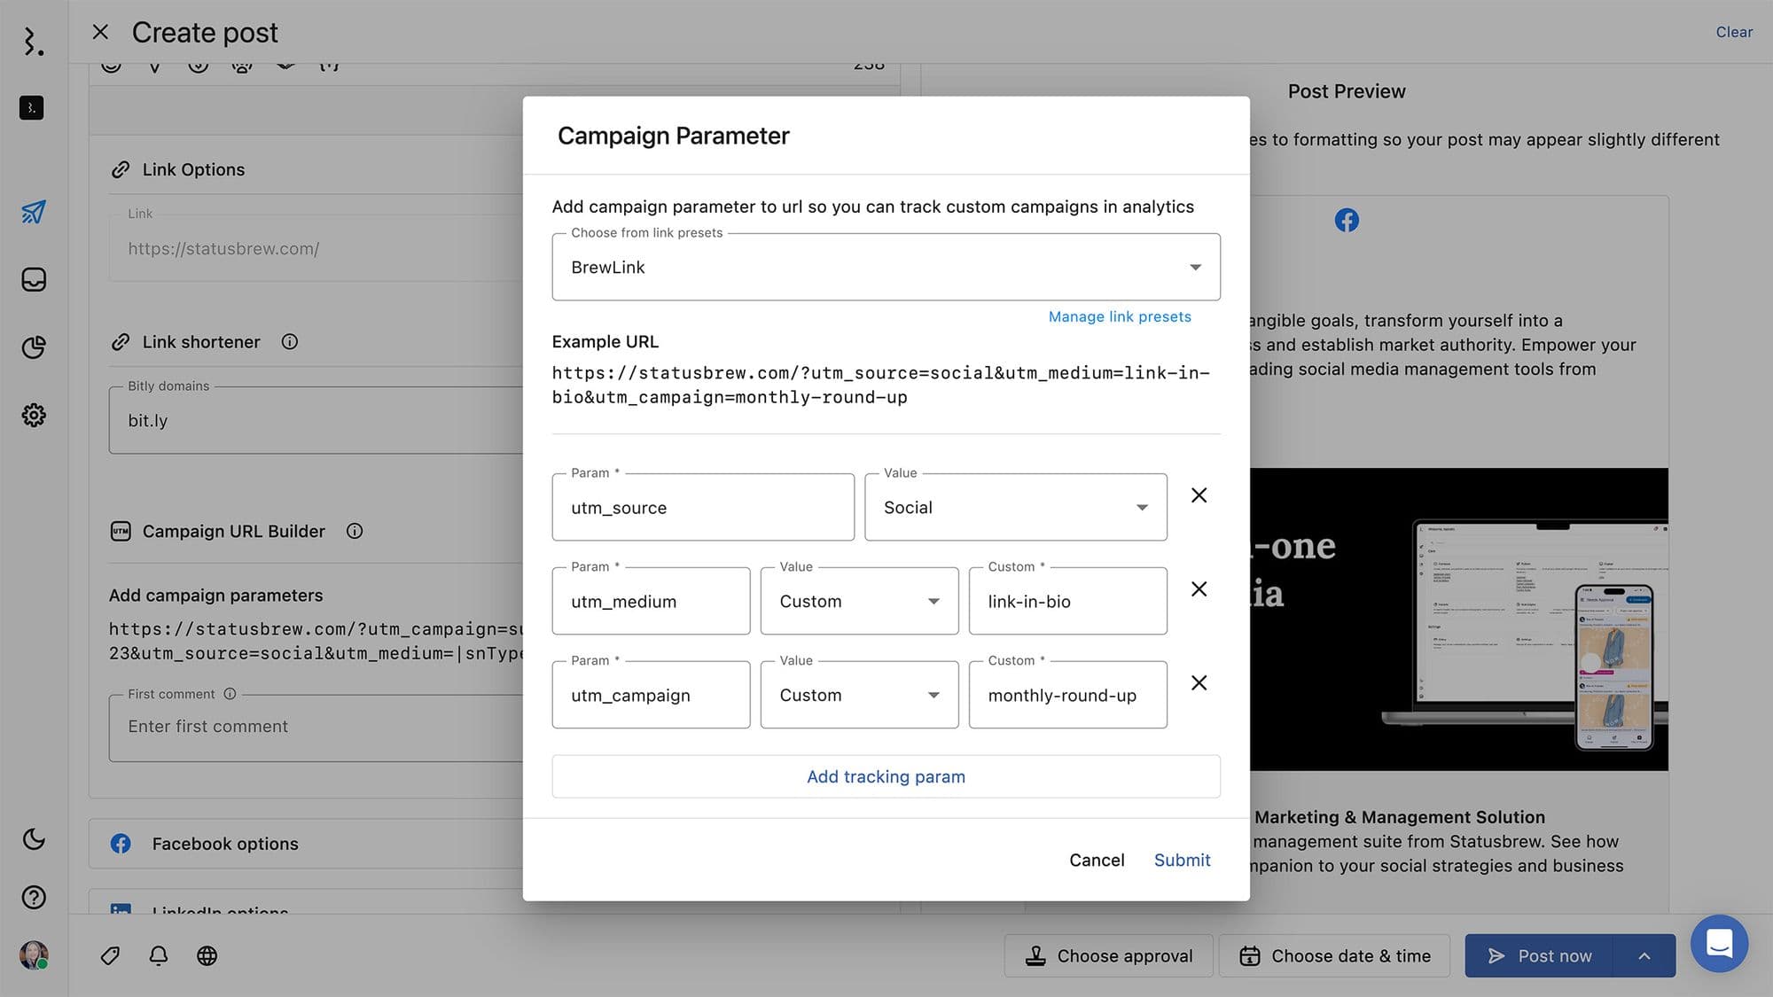Click the Link shortener heading
Image resolution: width=1773 pixels, height=997 pixels.
coord(201,342)
